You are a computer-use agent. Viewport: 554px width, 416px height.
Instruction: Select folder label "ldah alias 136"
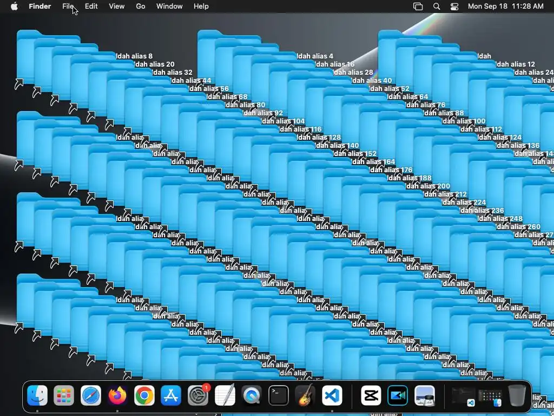[518, 145]
